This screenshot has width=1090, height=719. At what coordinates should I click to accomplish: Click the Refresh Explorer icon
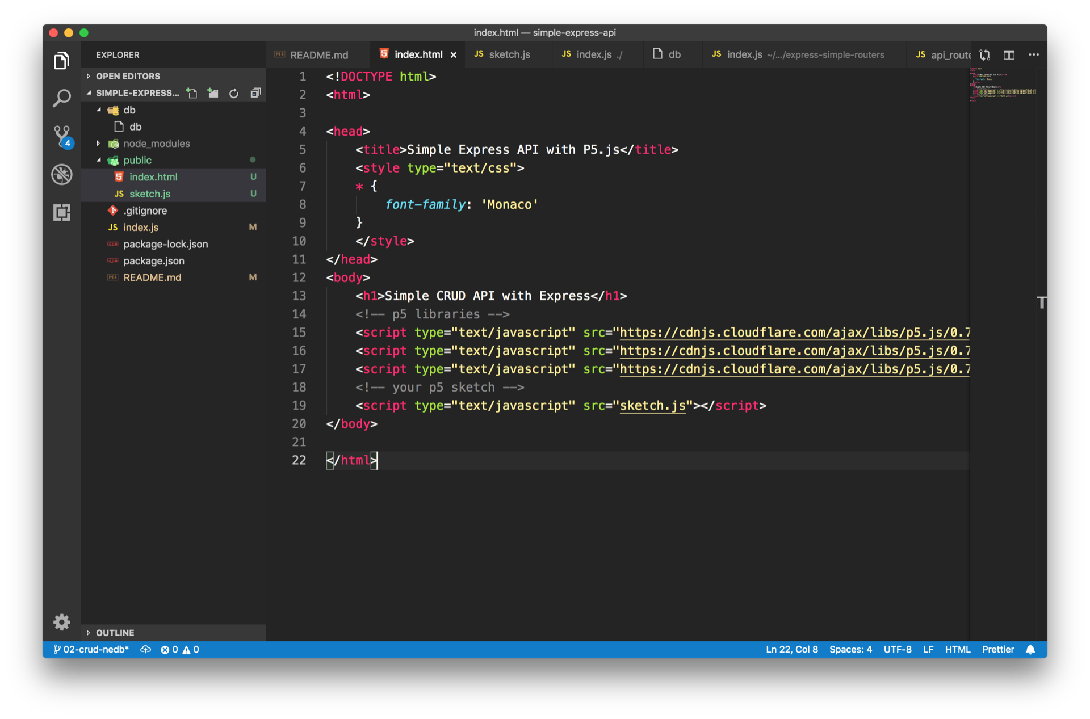pyautogui.click(x=234, y=93)
